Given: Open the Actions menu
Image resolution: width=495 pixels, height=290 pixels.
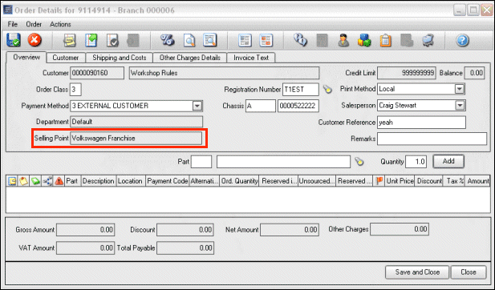Looking at the screenshot, I should [x=60, y=24].
